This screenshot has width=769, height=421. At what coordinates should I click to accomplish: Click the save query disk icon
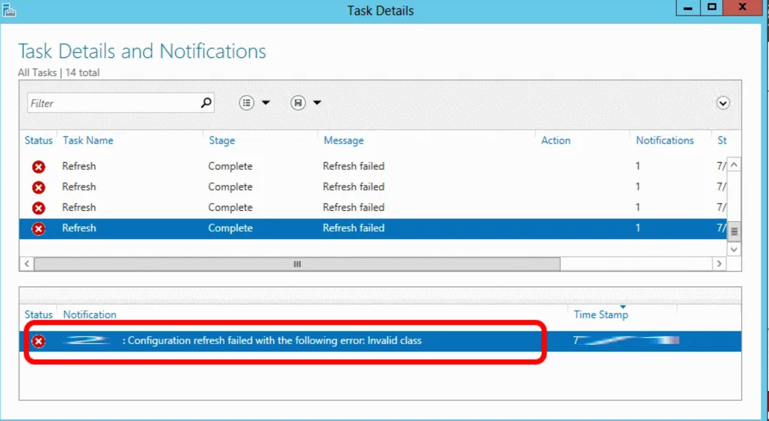coord(298,103)
